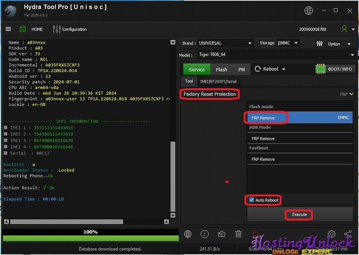Click the user account icon
Screen dimensions: 359x255
[344, 29]
